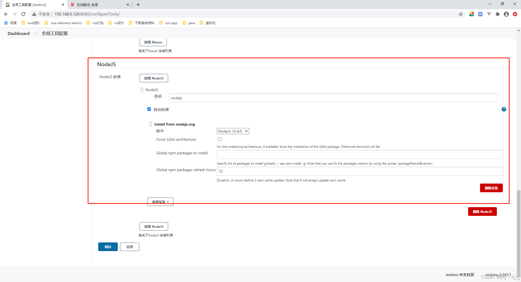Viewport: 521px width, 282px height.
Task: Open the vue-element-admin bookmark folder
Action: [x=63, y=23]
